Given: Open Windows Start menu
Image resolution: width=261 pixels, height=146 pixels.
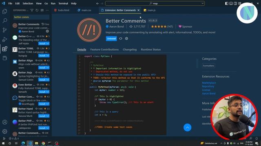Looking at the screenshot, I should (x=3, y=143).
